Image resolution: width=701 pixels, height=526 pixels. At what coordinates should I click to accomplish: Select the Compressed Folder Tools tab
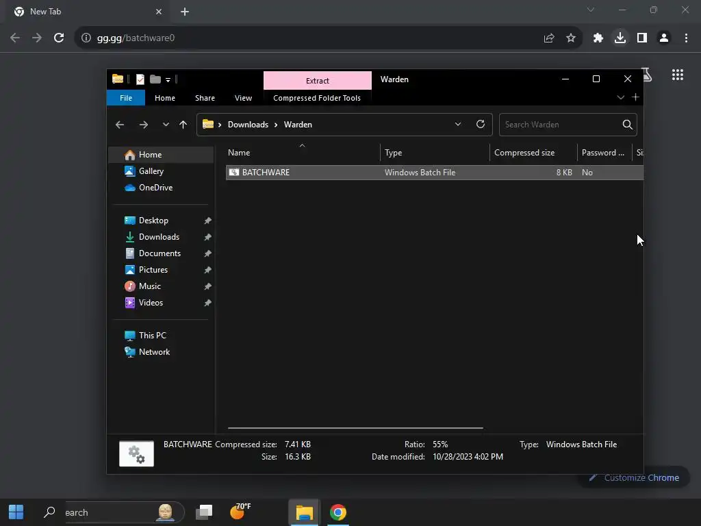tap(316, 98)
